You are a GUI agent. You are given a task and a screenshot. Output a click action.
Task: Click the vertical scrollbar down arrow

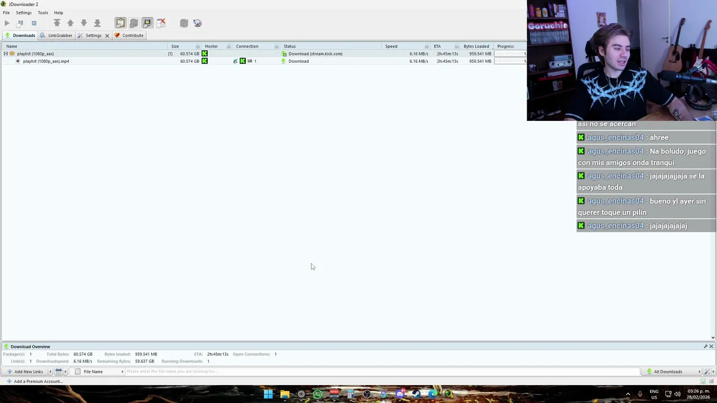[713, 338]
